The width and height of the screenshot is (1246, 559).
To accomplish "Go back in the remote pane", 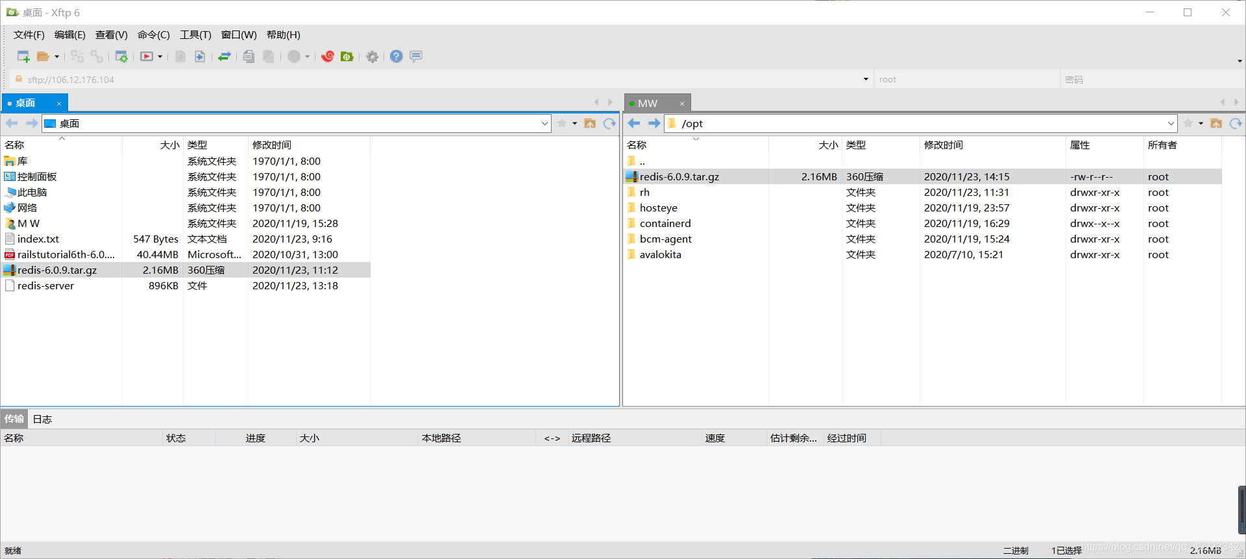I will pyautogui.click(x=634, y=123).
